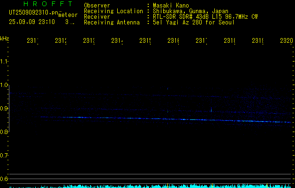Click the 1.1 frequency axis label

point(4,62)
